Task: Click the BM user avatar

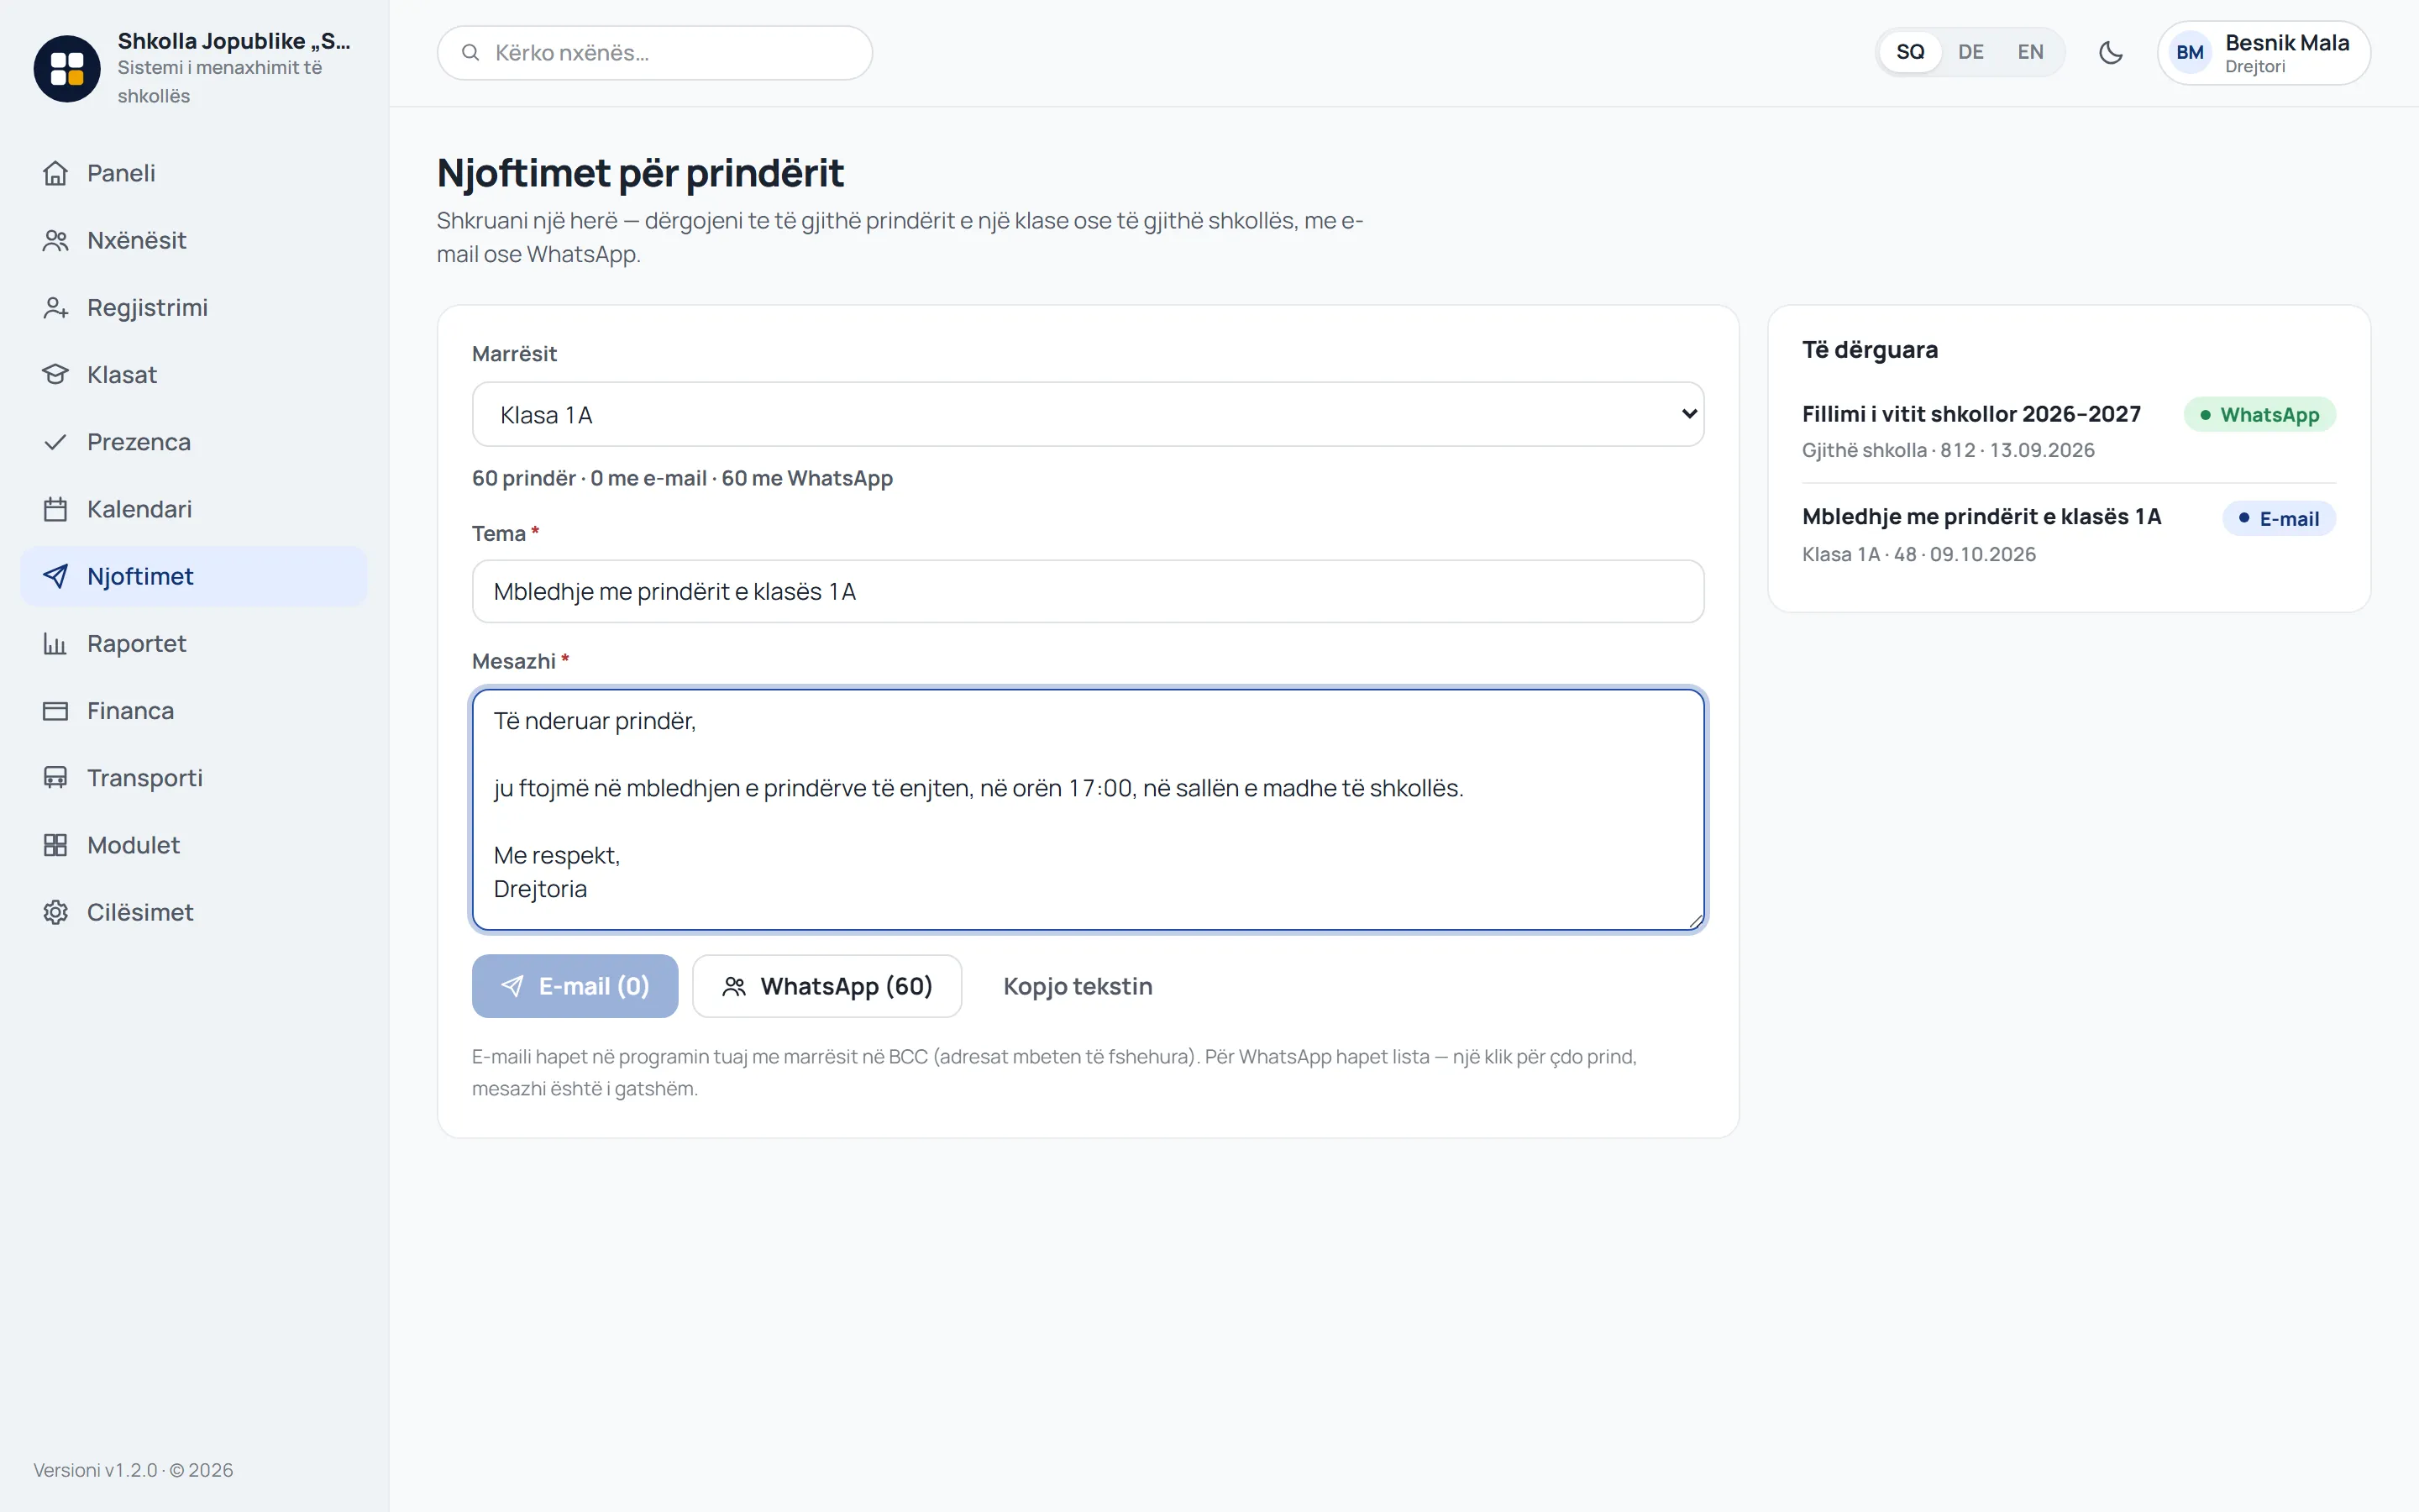Action: 2190,52
